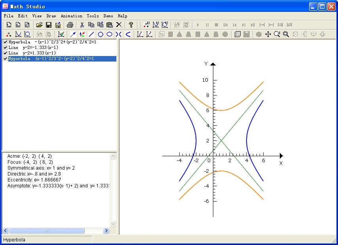Click the Asymptote line in info panel
The height and width of the screenshot is (245, 338).
tap(58, 186)
